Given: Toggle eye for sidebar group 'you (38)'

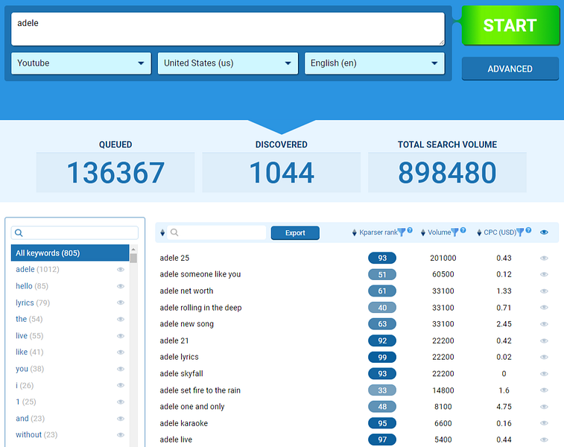Looking at the screenshot, I should coord(121,369).
